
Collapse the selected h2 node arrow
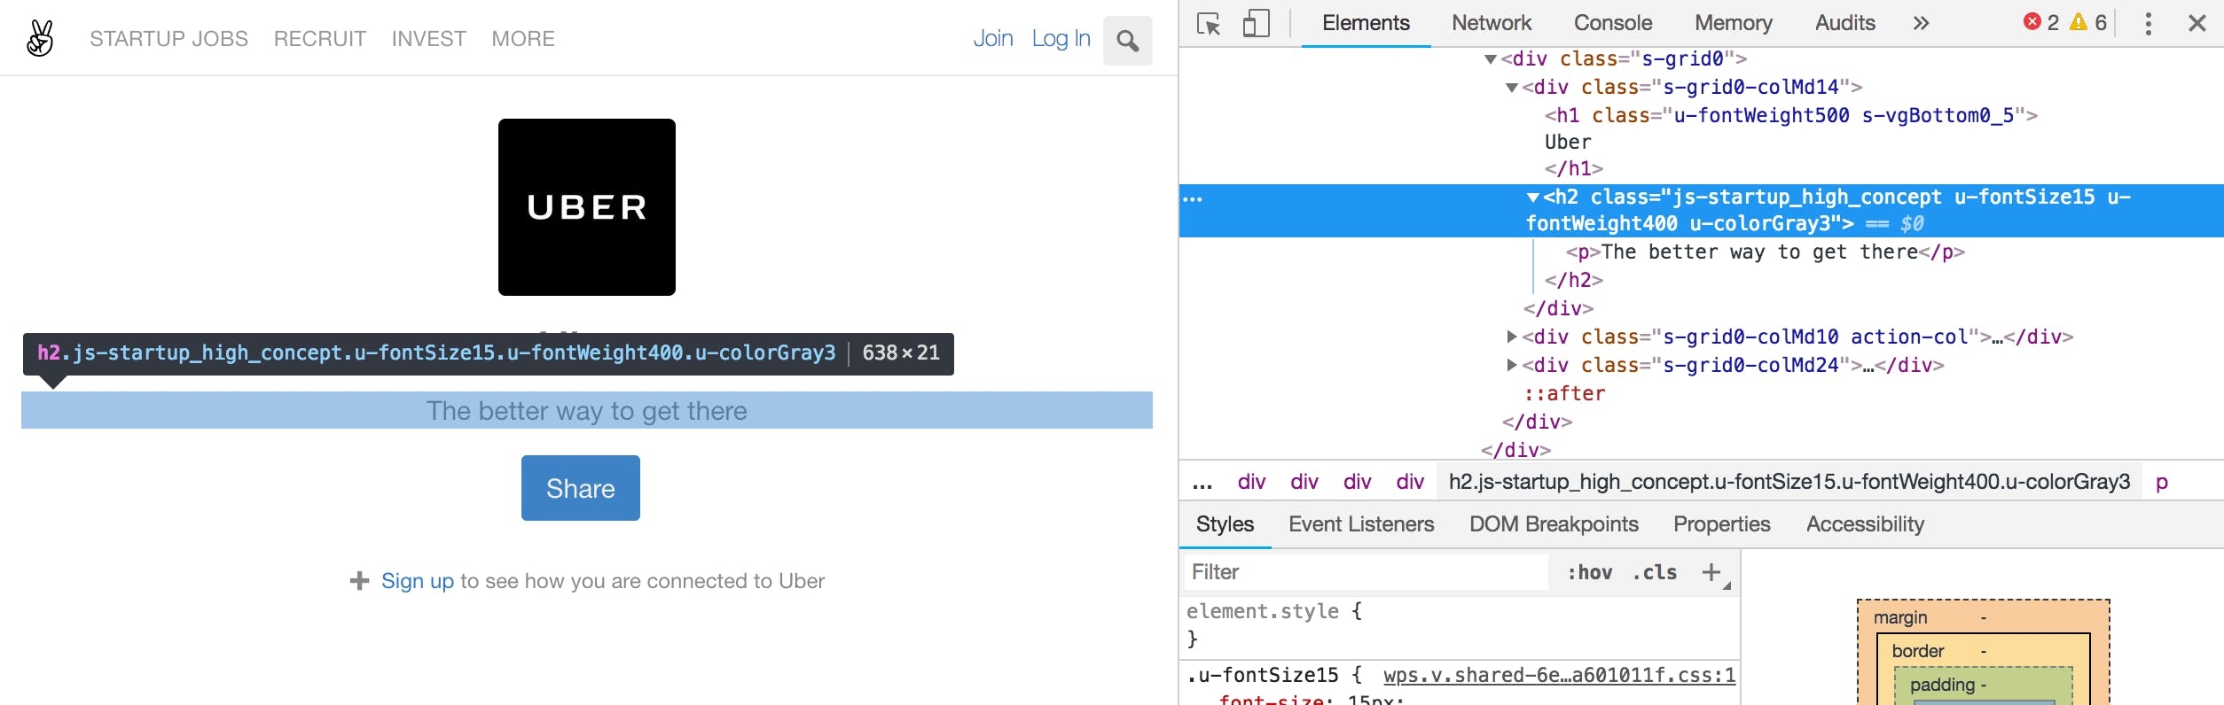click(x=1532, y=198)
